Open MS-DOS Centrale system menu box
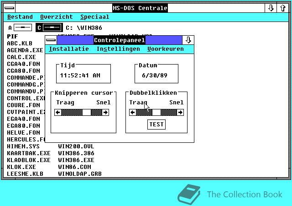This screenshot has height=206, width=292. pyautogui.click(x=9, y=8)
